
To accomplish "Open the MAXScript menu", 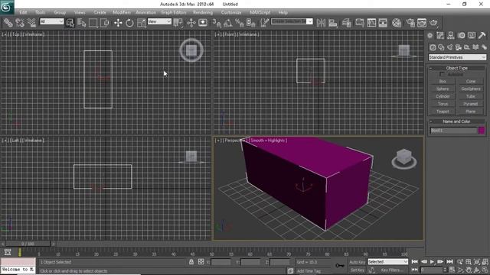I will click(260, 12).
